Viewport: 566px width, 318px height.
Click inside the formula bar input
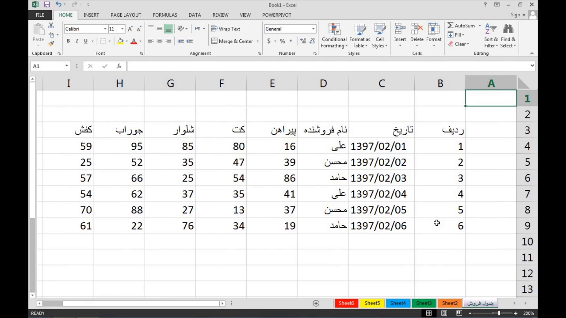[x=327, y=66]
